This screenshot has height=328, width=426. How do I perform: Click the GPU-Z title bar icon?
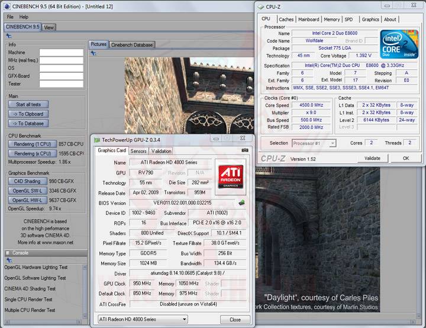[97, 140]
